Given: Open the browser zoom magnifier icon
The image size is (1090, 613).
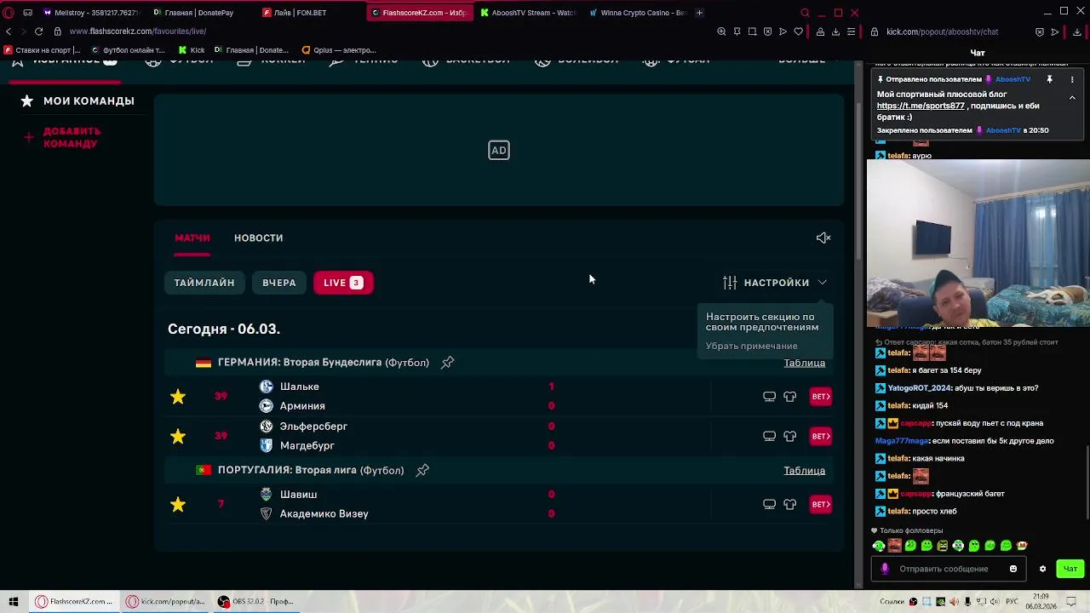Looking at the screenshot, I should tap(721, 32).
